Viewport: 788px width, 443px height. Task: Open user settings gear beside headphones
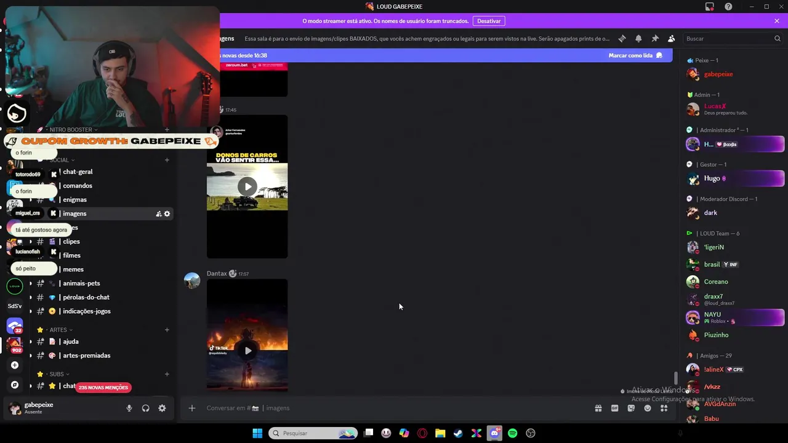[162, 408]
